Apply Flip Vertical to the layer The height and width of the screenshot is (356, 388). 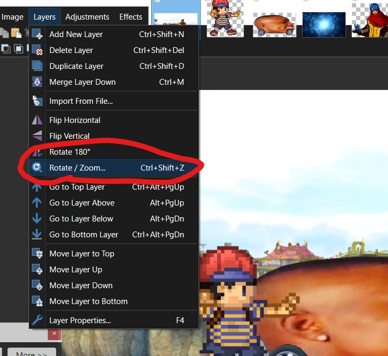114,136
